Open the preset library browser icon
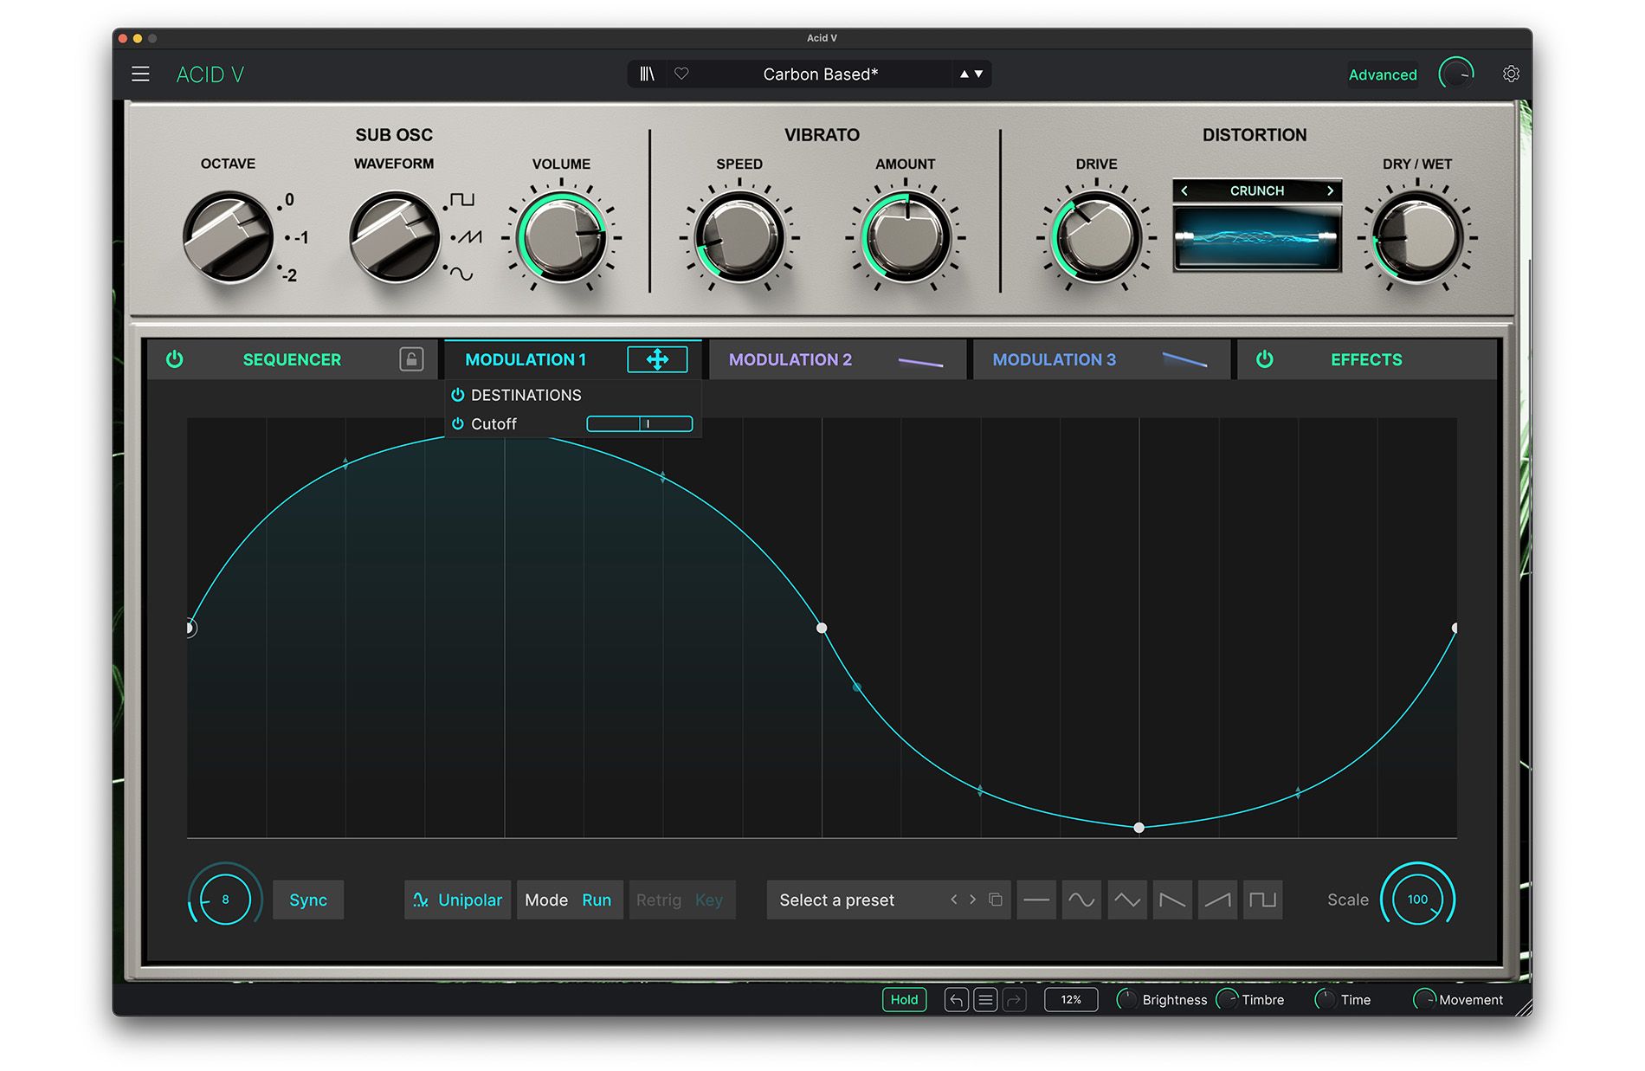 pos(647,74)
